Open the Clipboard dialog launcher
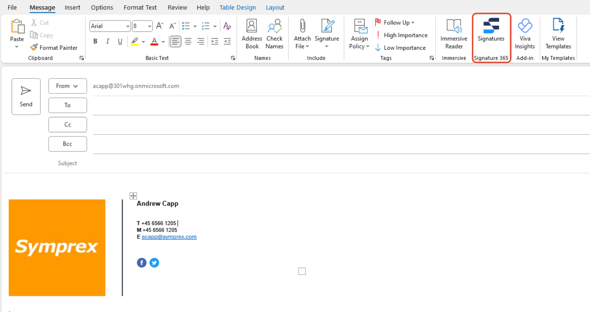This screenshot has height=312, width=590. [x=82, y=58]
